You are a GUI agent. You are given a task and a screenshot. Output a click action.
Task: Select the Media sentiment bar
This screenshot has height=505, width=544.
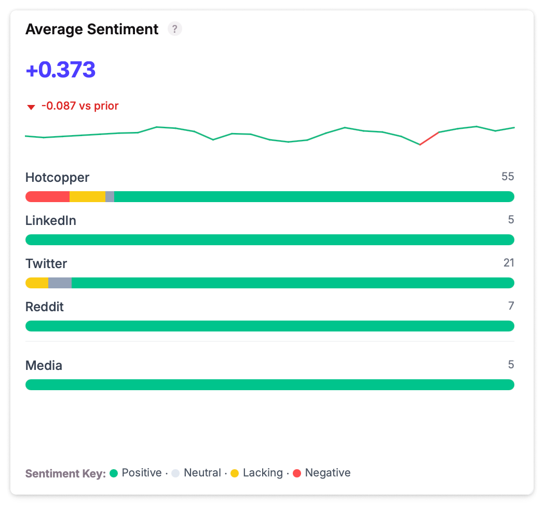click(269, 384)
